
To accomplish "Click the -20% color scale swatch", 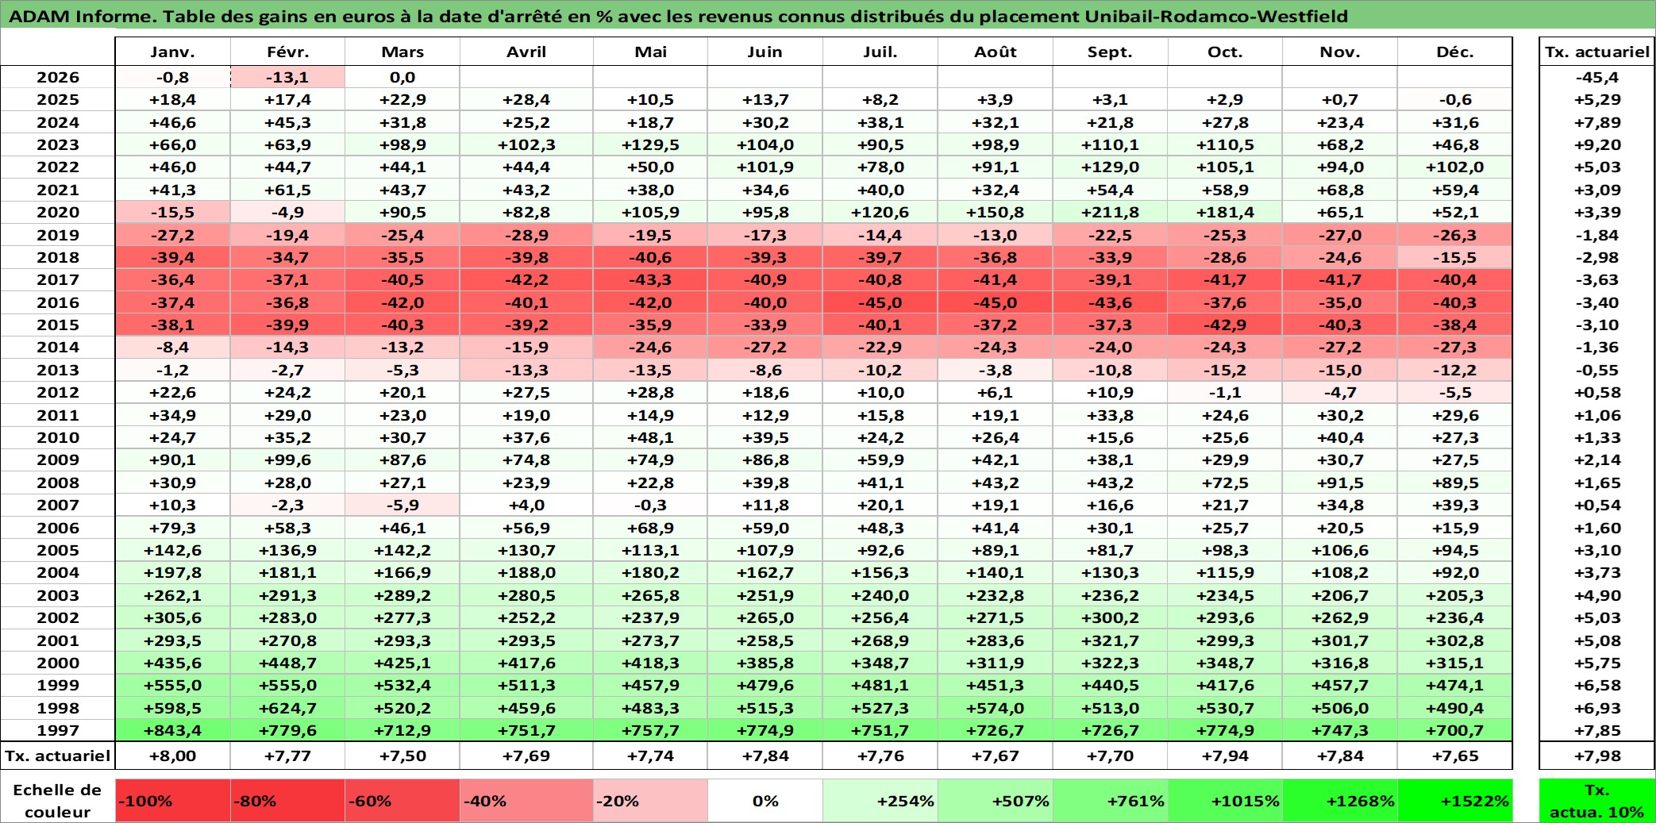I will (x=650, y=801).
